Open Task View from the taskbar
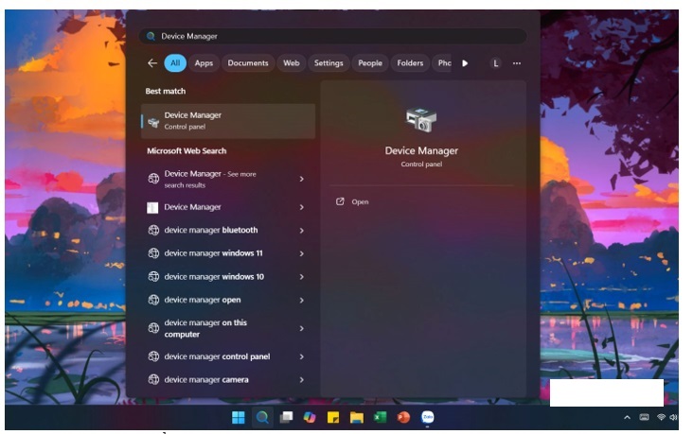This screenshot has height=434, width=693. [x=287, y=417]
